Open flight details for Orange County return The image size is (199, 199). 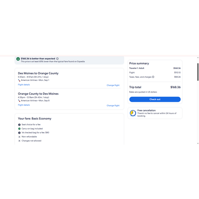point(24,105)
